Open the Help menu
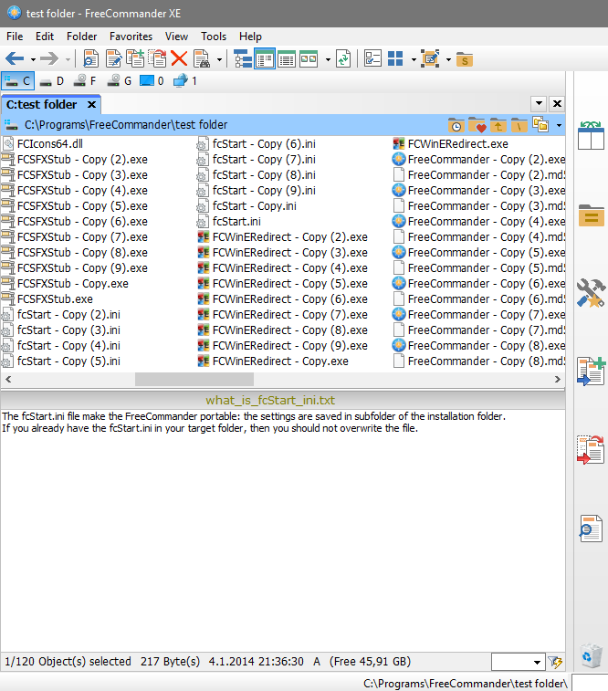The height and width of the screenshot is (691, 608). point(250,37)
